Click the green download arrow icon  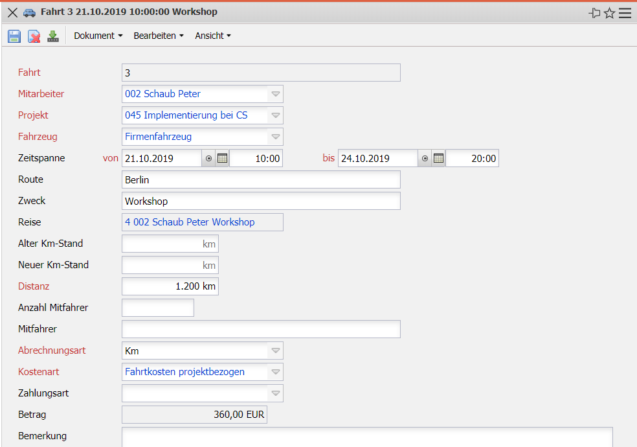53,36
